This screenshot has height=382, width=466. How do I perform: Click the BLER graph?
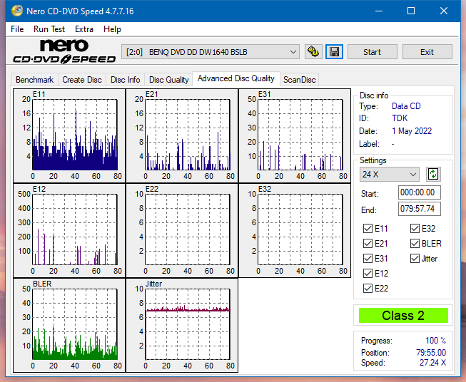69,325
